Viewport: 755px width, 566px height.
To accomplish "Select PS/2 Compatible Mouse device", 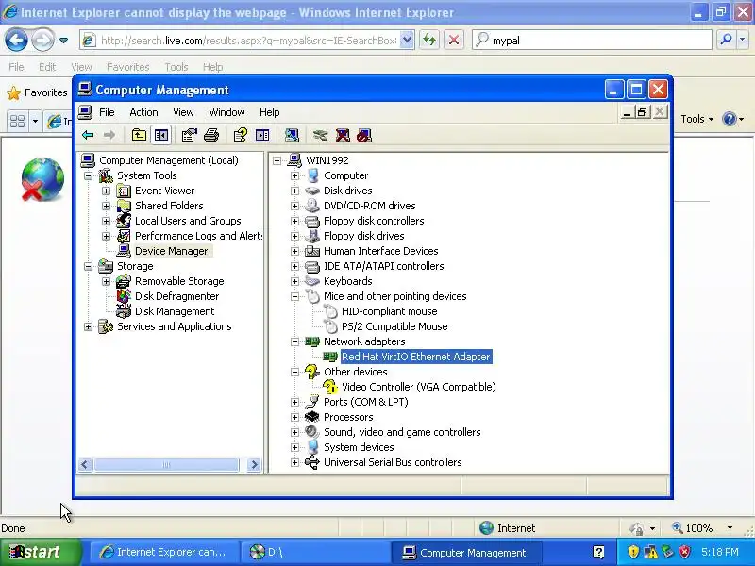I will (394, 326).
